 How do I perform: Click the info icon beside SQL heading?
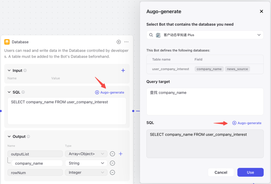coord(23,92)
